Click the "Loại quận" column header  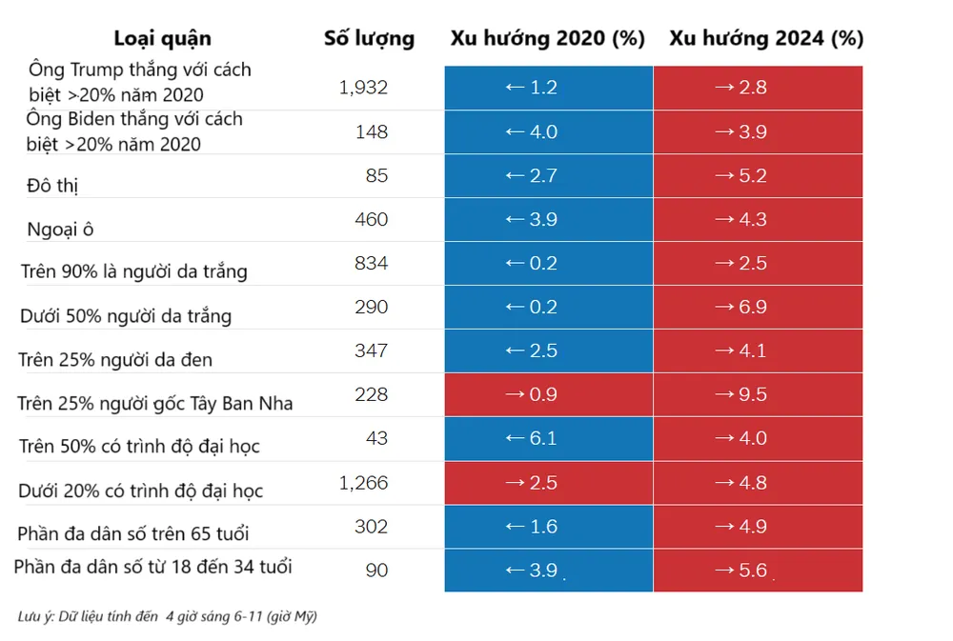pos(162,39)
